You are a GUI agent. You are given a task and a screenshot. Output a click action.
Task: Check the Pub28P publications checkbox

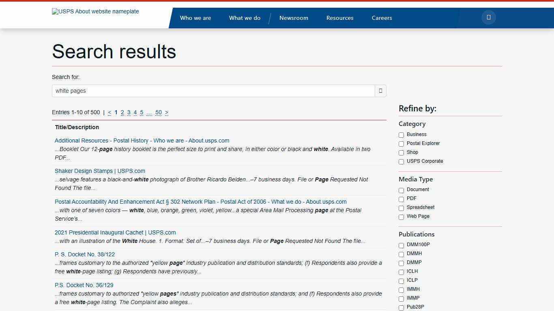coord(401,307)
